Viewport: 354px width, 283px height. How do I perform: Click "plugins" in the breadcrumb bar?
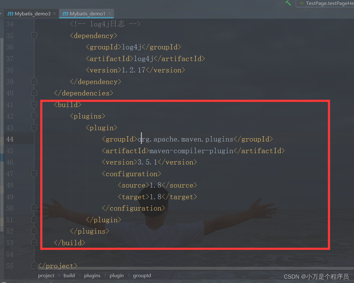click(x=92, y=275)
